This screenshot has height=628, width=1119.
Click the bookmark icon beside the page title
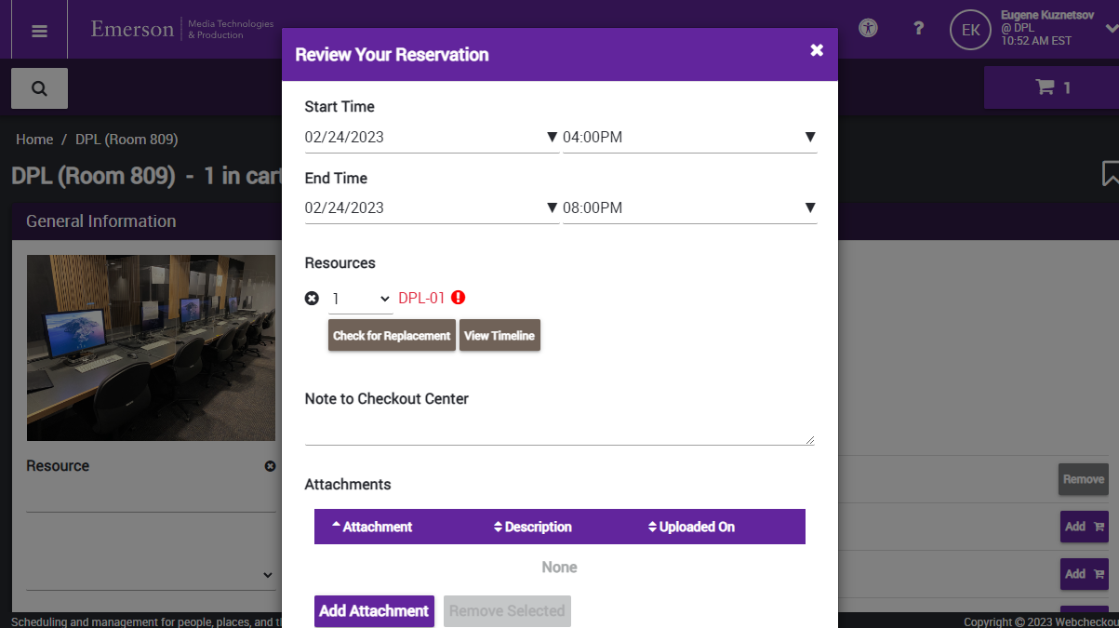pos(1110,173)
